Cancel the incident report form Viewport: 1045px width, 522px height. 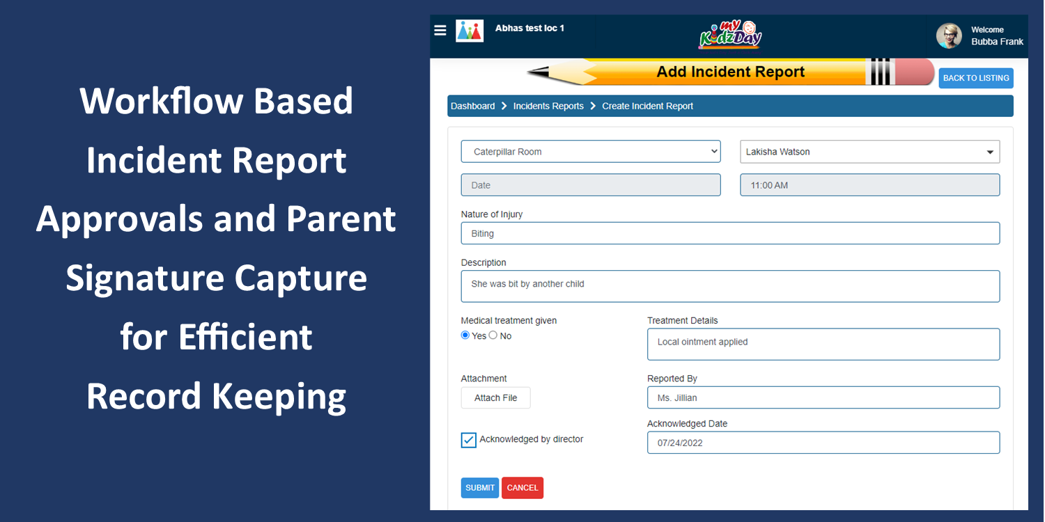(522, 488)
